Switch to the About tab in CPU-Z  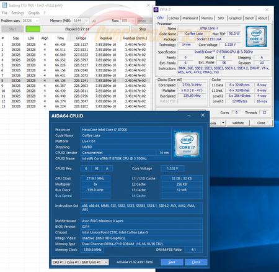(x=262, y=18)
